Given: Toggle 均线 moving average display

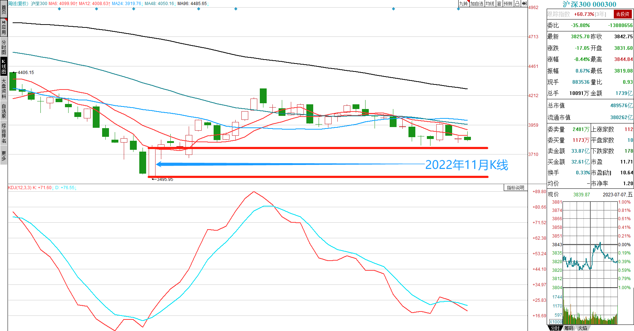Looking at the screenshot, I should click(x=490, y=4).
